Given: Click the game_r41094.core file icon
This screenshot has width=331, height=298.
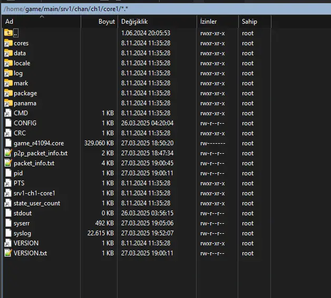Looking at the screenshot, I should pos(8,143).
